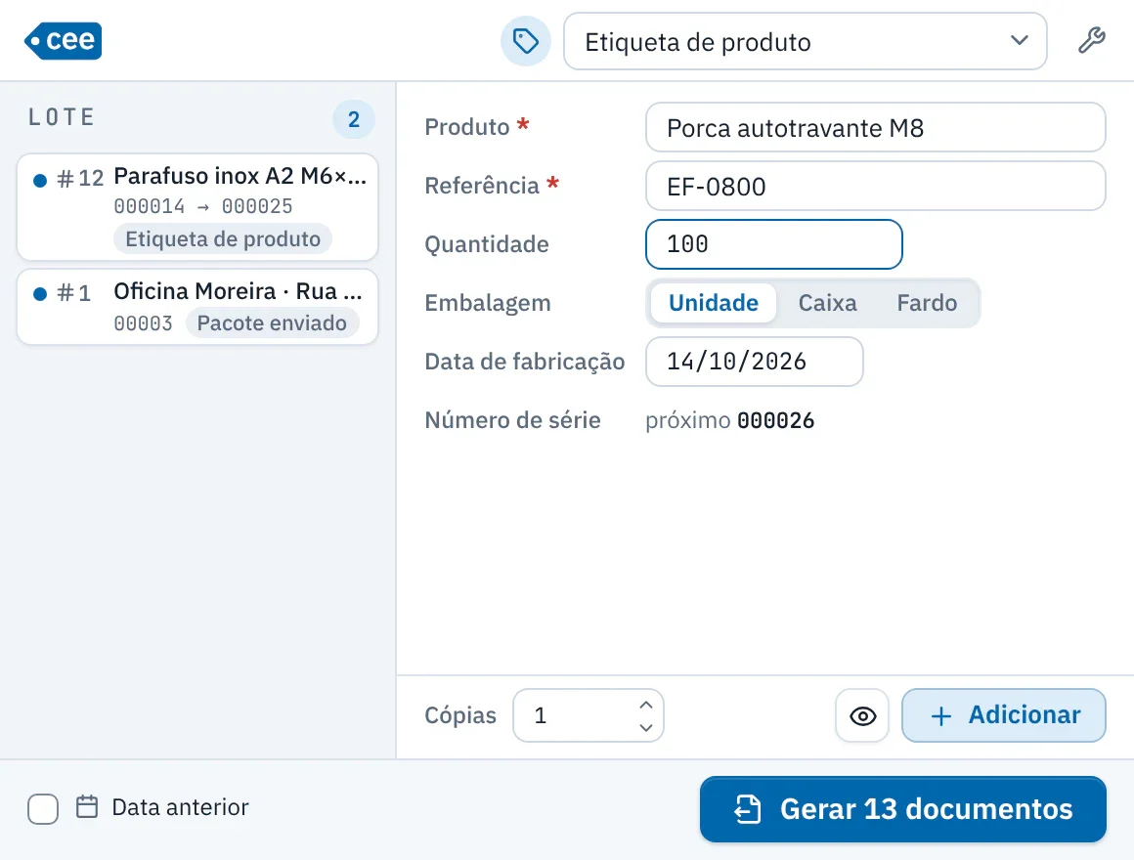Click Gerar 13 documentos button
The height and width of the screenshot is (860, 1134).
[x=902, y=809]
